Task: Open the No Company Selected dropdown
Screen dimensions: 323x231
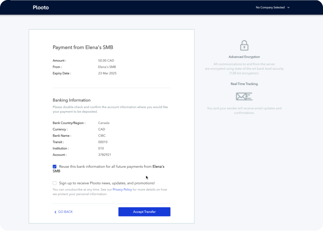Action: click(x=273, y=7)
